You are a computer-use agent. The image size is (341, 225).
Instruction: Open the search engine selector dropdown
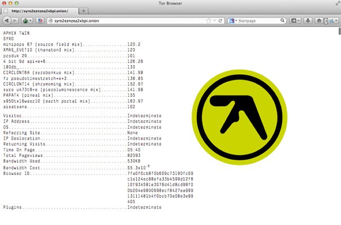tap(233, 21)
